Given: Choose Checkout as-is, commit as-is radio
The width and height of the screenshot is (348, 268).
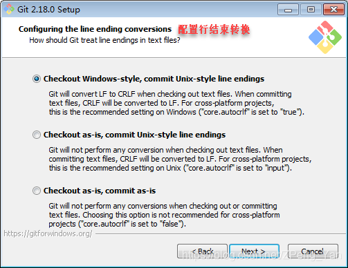Looking at the screenshot, I should (37, 191).
